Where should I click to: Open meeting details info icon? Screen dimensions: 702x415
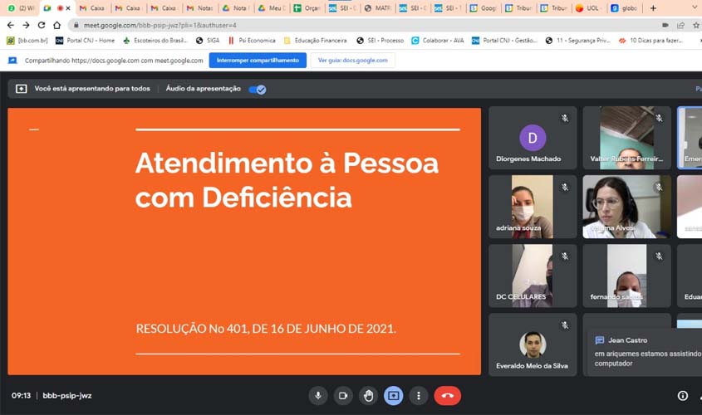point(682,396)
